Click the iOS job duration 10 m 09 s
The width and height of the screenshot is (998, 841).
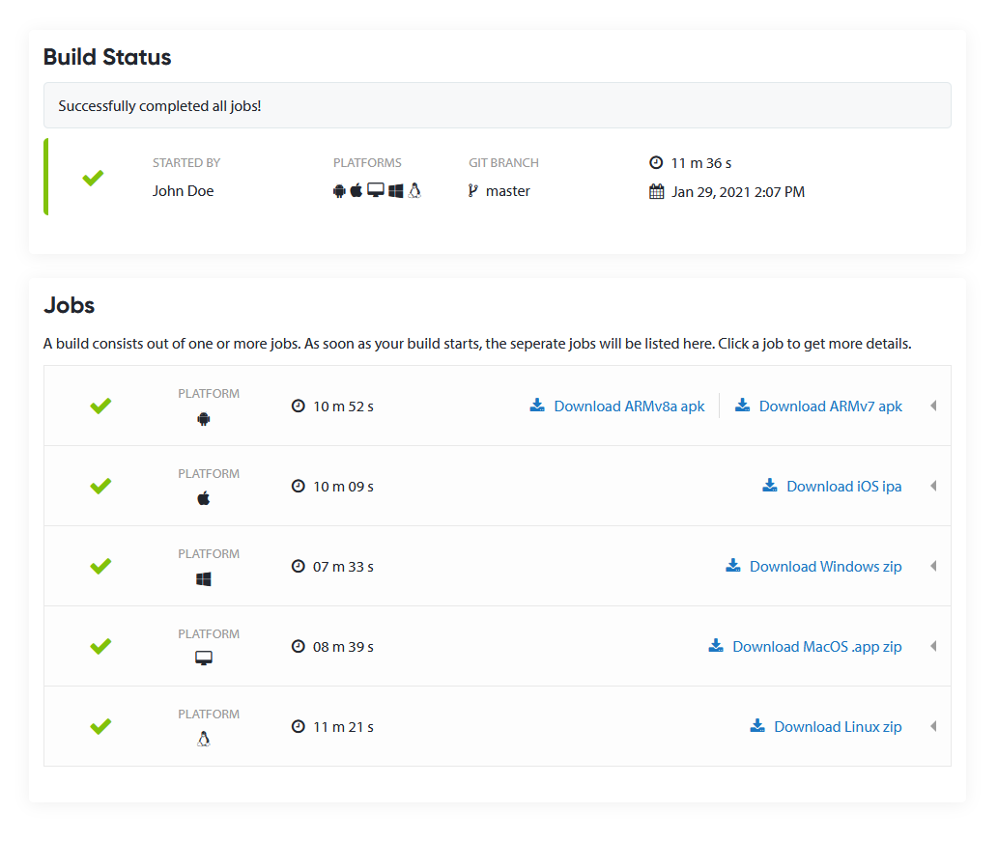pyautogui.click(x=343, y=486)
